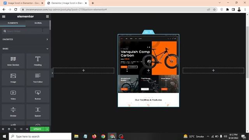Open the widgets grid icon in Elementor header

(47, 16)
